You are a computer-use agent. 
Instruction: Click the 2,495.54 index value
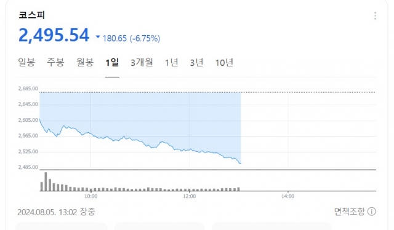[54, 35]
